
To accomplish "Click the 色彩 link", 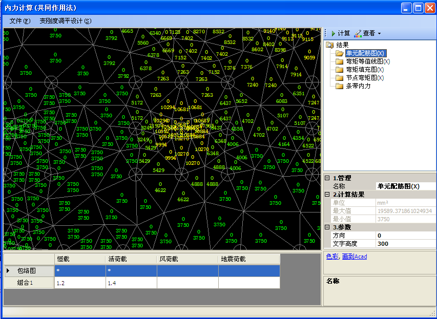I will pos(332,257).
